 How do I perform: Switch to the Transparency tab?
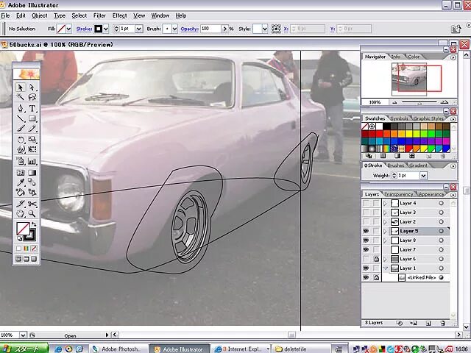coord(398,194)
